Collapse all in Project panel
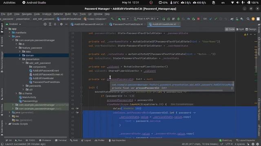The height and width of the screenshot is (146, 261). [x=55, y=24]
